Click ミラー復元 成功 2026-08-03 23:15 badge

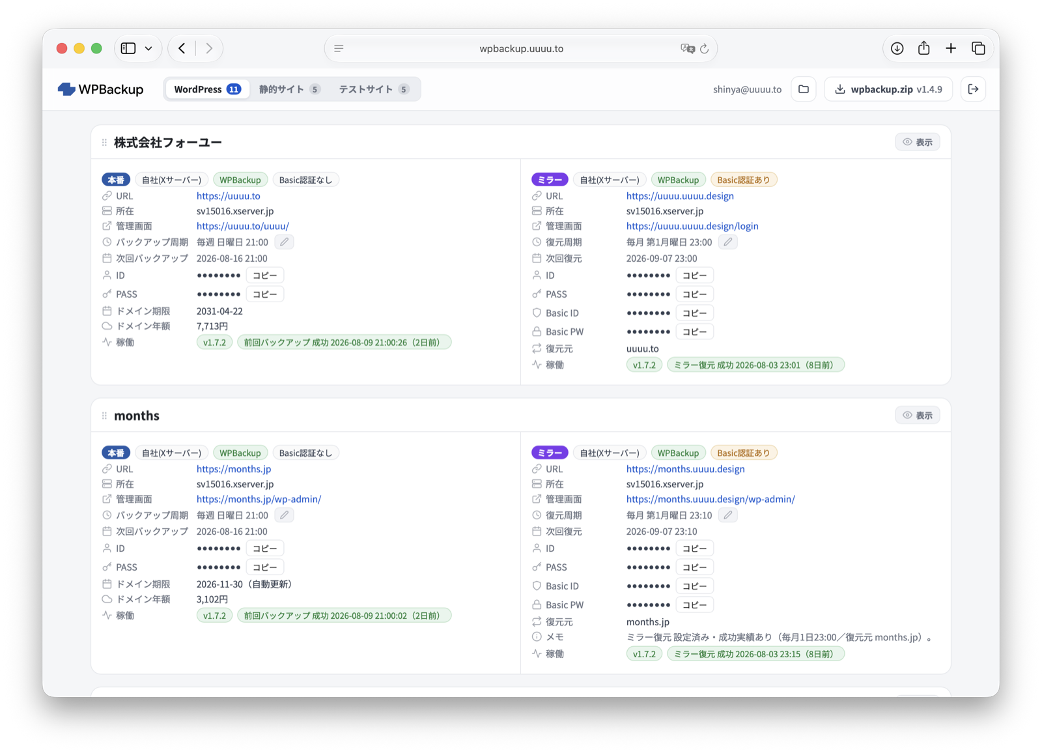click(755, 654)
